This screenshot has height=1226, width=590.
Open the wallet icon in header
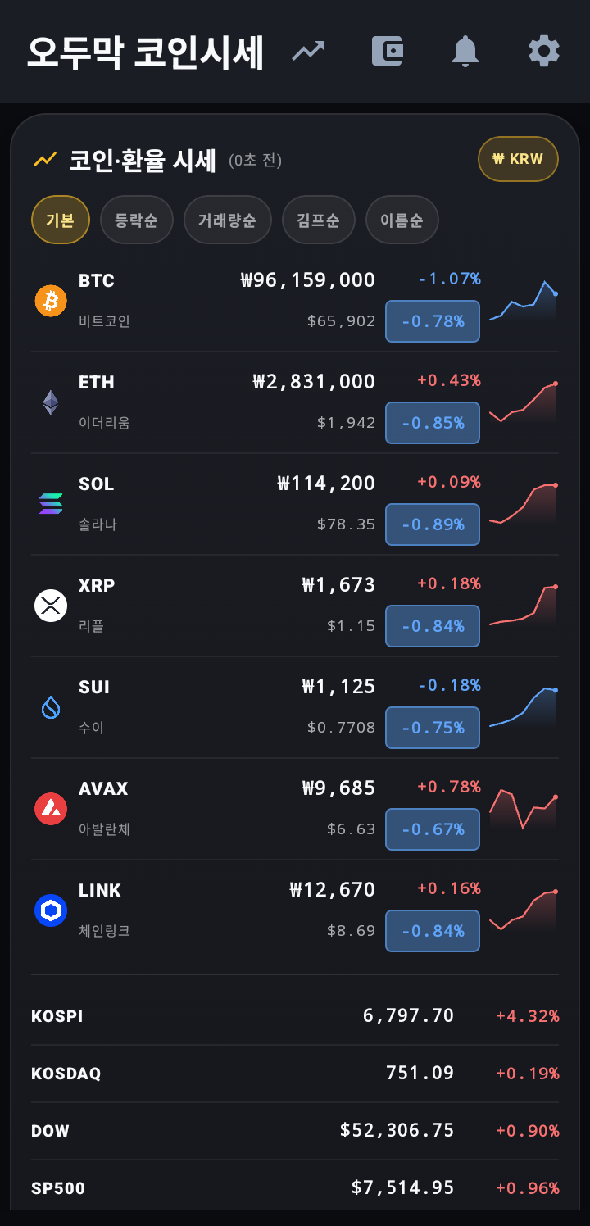(388, 52)
